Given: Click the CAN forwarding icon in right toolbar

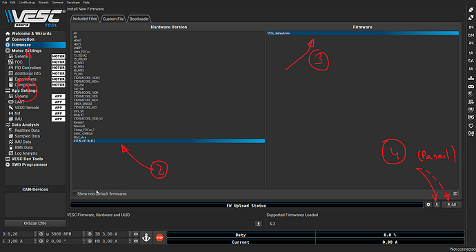Looking at the screenshot, I should [471, 133].
